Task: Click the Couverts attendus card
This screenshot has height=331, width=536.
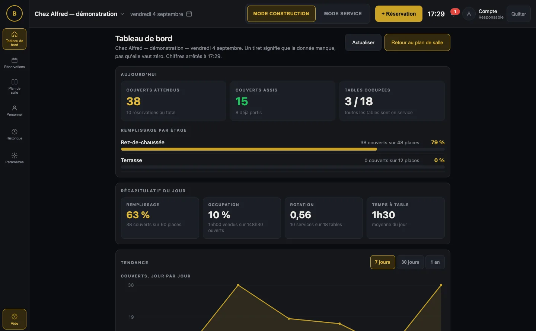Action: [x=173, y=101]
